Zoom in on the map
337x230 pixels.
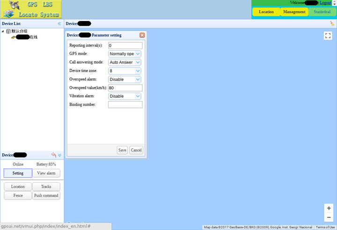(x=329, y=208)
